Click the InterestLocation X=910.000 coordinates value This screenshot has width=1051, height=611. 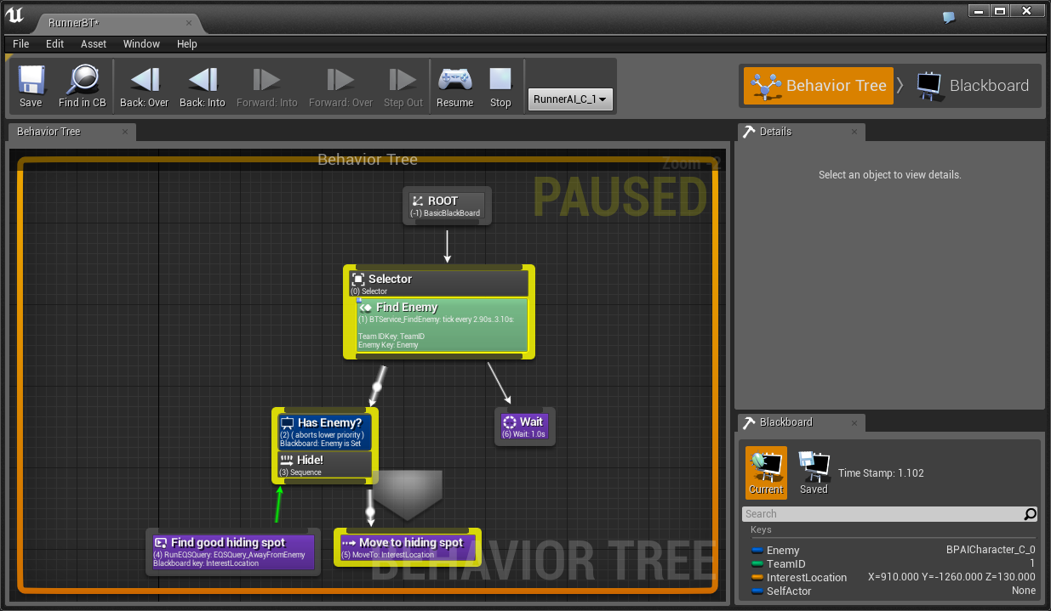(951, 577)
